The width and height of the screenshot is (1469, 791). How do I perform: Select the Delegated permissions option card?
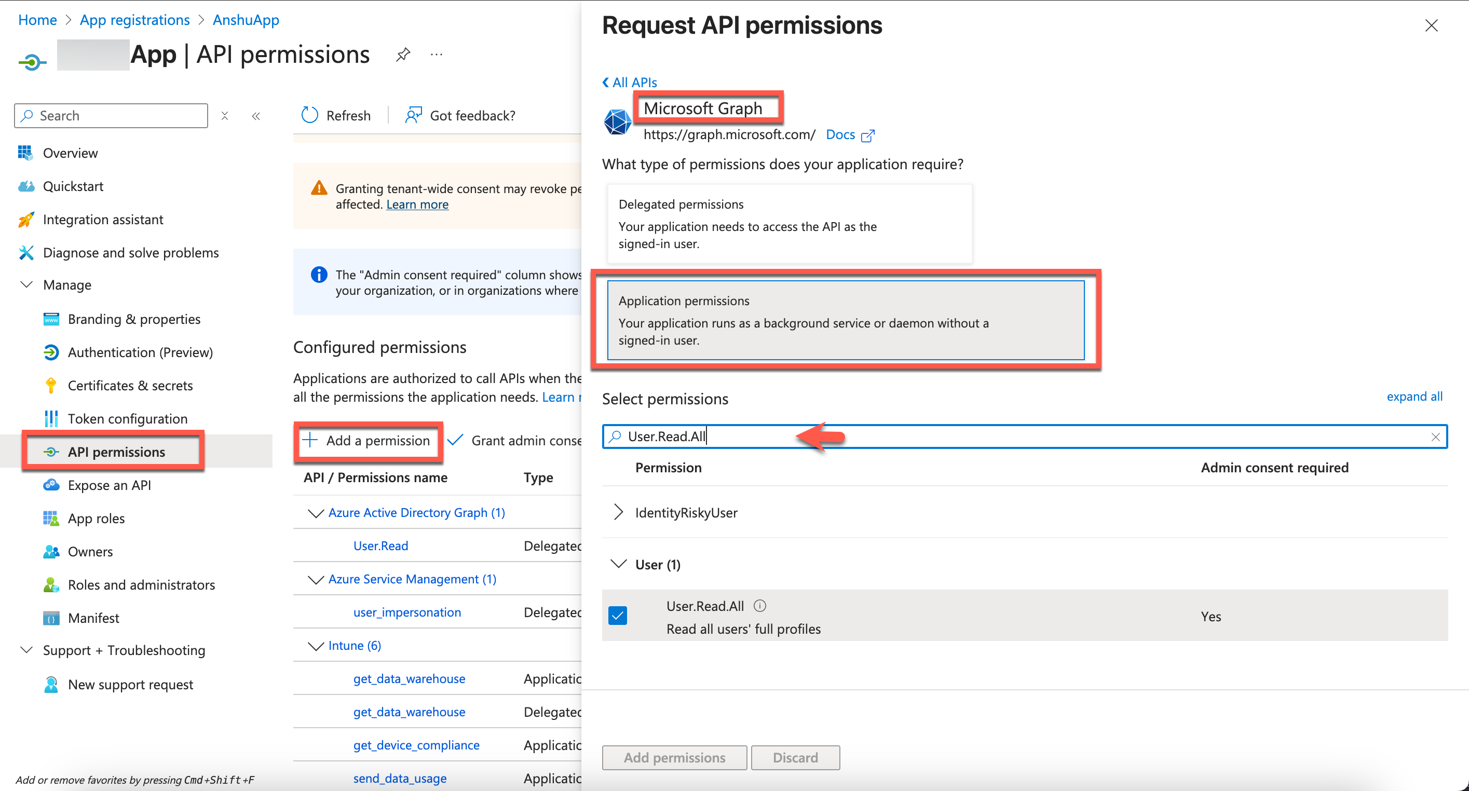[x=789, y=224]
